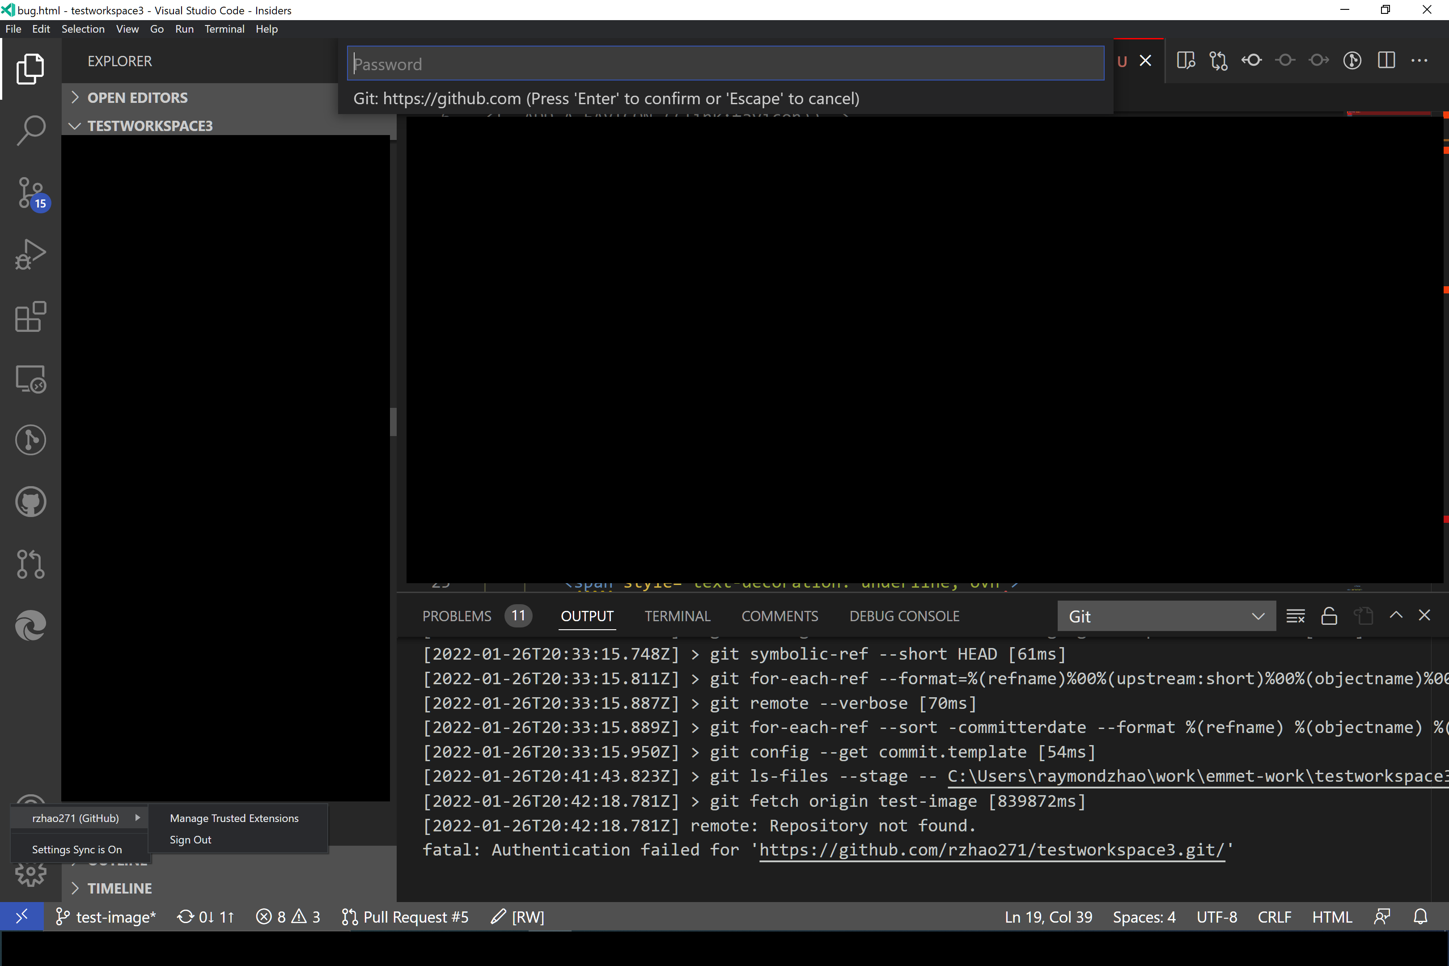Open the Run and Debug view

pyautogui.click(x=30, y=254)
